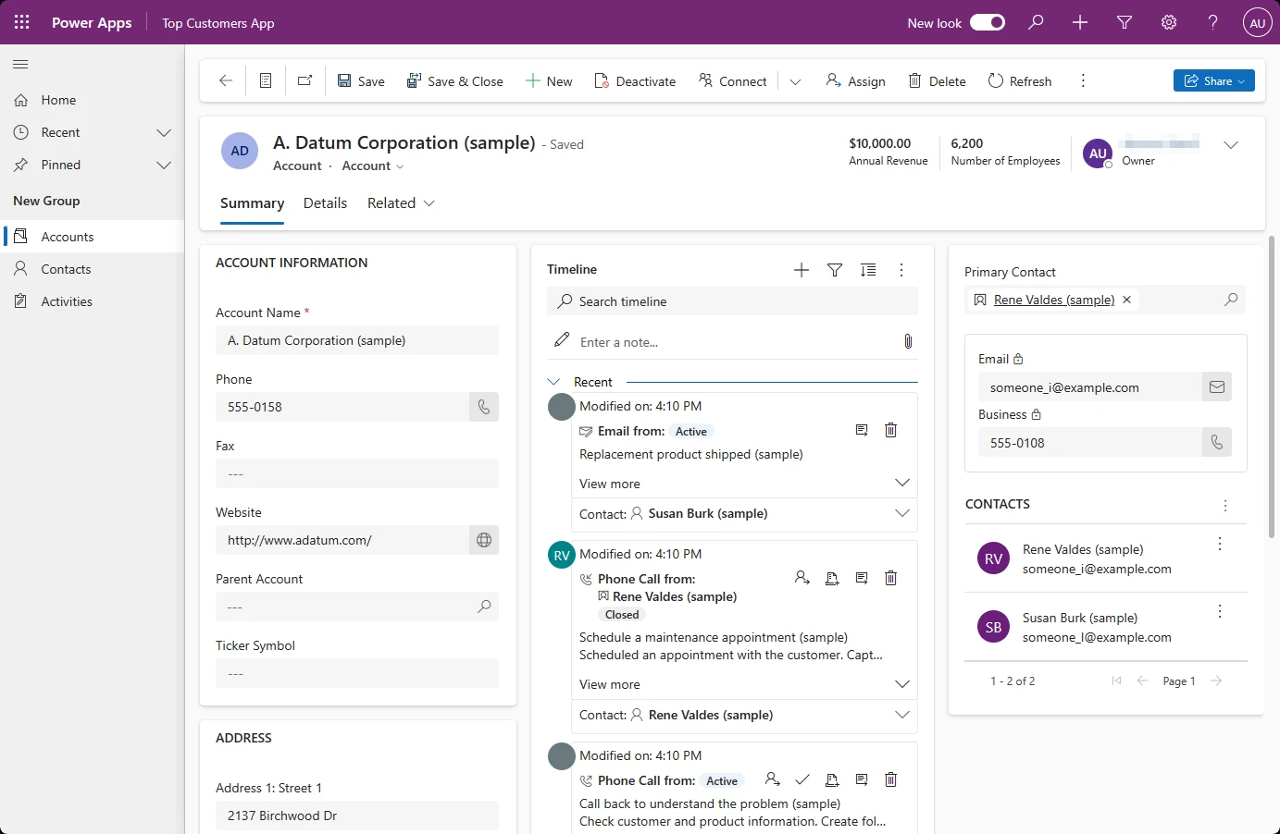Click the sort timeline records icon
Screen dimensions: 1280x834
(x=867, y=269)
